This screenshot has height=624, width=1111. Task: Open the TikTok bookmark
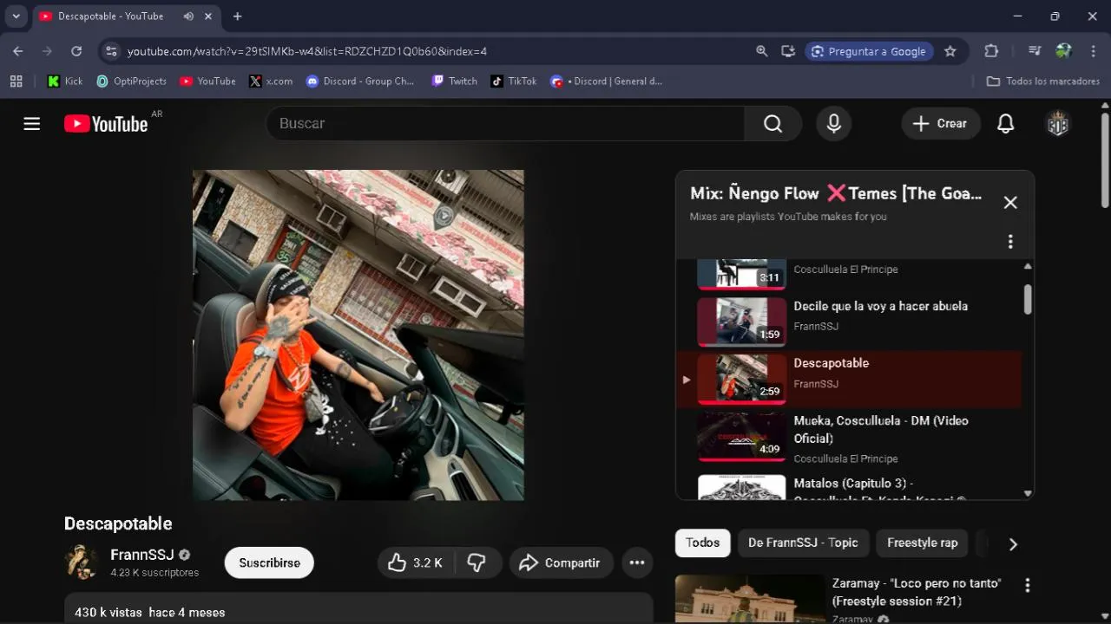514,81
